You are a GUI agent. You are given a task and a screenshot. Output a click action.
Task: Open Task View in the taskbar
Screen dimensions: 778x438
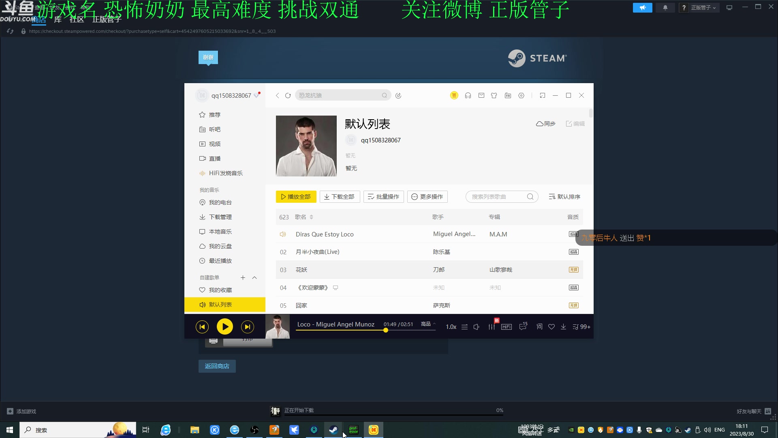coord(146,430)
